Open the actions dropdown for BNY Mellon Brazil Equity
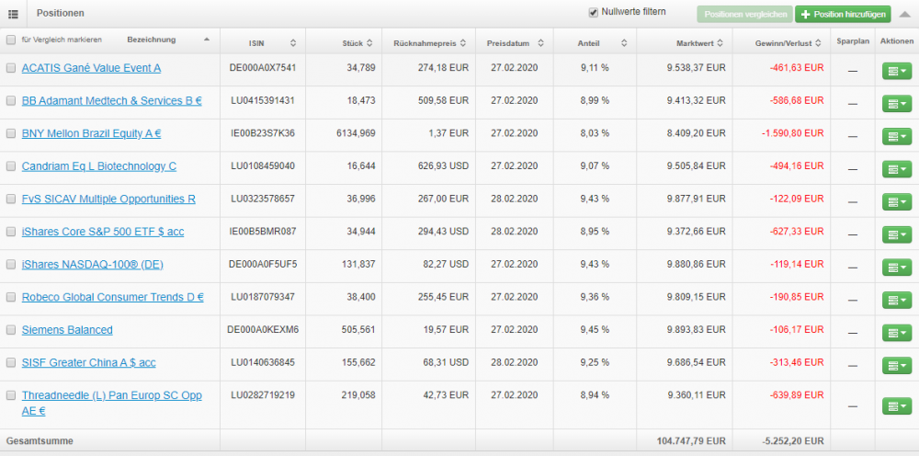Screen dimensions: 919x456 click(x=895, y=137)
